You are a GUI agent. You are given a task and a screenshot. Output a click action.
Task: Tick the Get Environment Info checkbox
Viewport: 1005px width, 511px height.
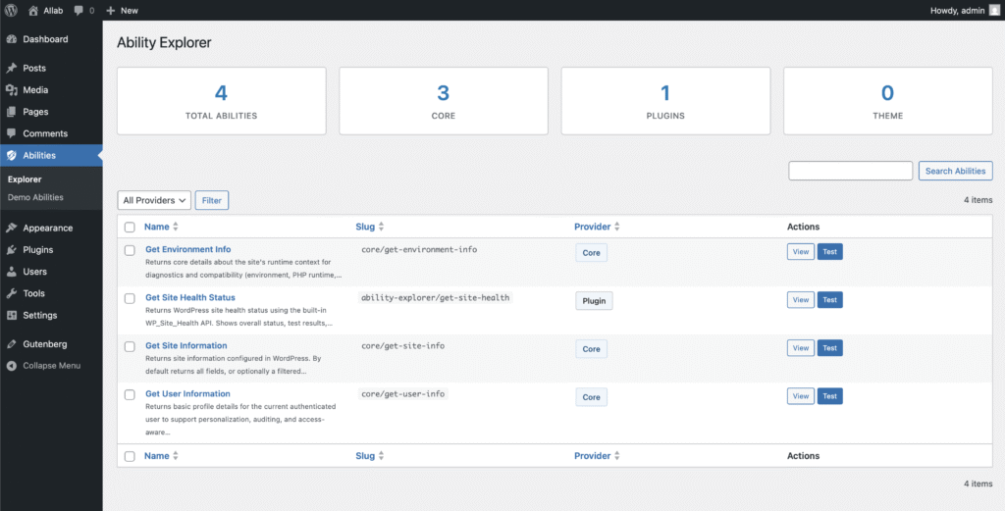pos(130,250)
